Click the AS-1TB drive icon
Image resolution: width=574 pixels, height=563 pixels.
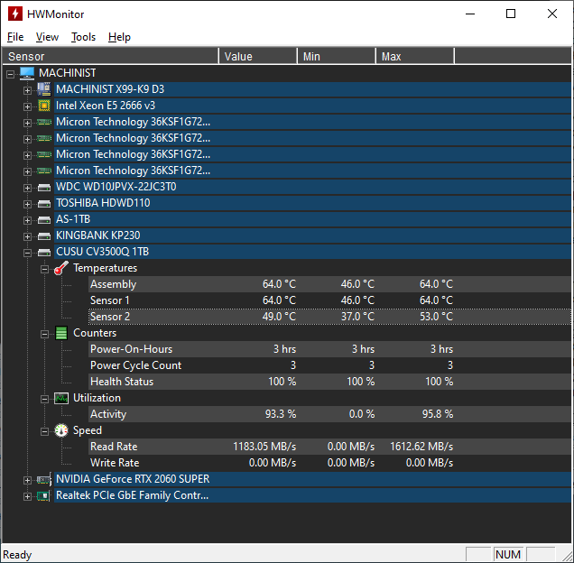(x=44, y=219)
